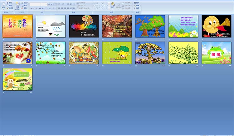Screen dimensions: 234x136
Task: Click the line spacing icon
Action: click(74, 4)
